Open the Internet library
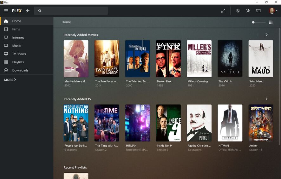 (27, 37)
